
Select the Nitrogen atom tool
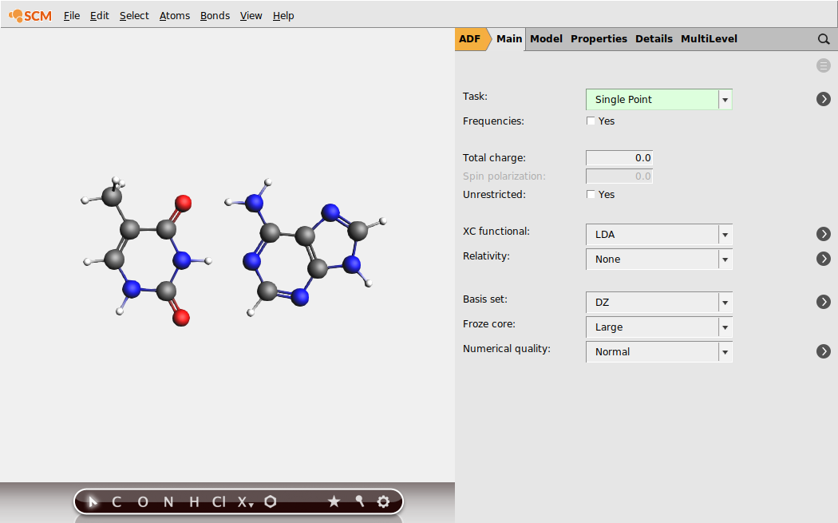click(168, 501)
